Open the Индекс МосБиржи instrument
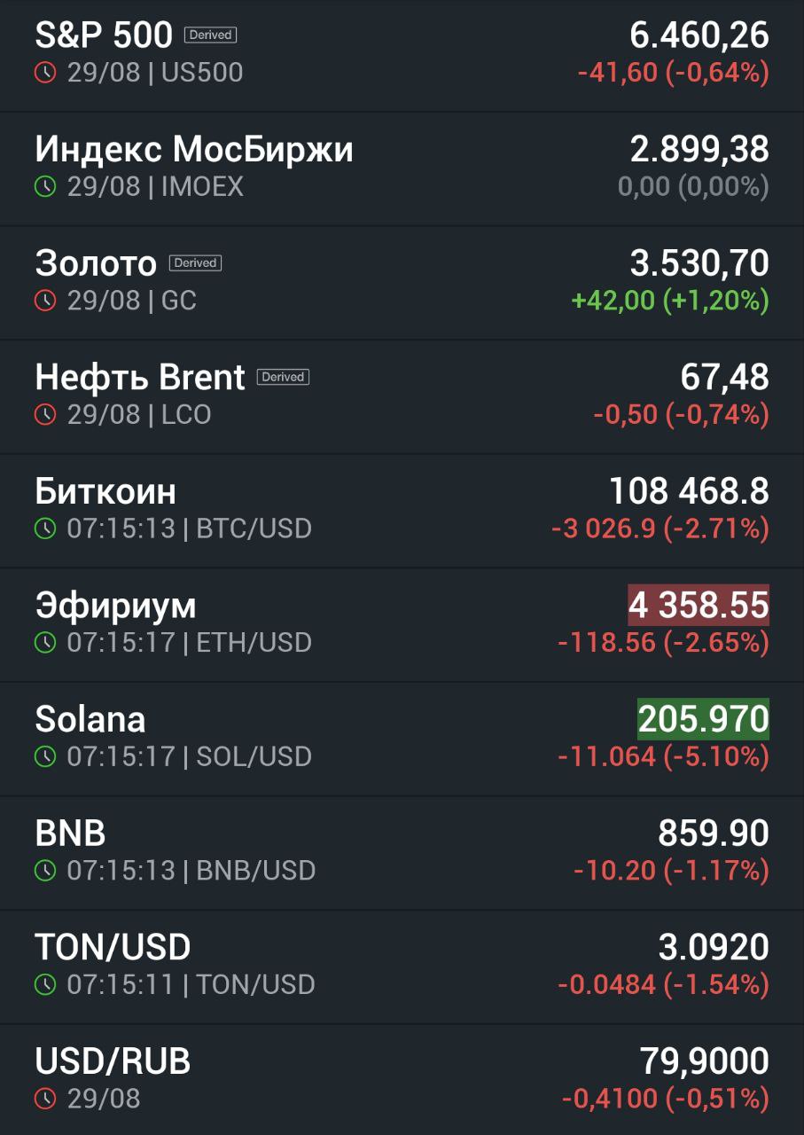This screenshot has width=804, height=1135. pyautogui.click(x=194, y=149)
